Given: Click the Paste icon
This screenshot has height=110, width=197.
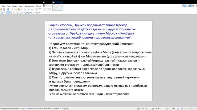Looking at the screenshot, I should [18, 9].
